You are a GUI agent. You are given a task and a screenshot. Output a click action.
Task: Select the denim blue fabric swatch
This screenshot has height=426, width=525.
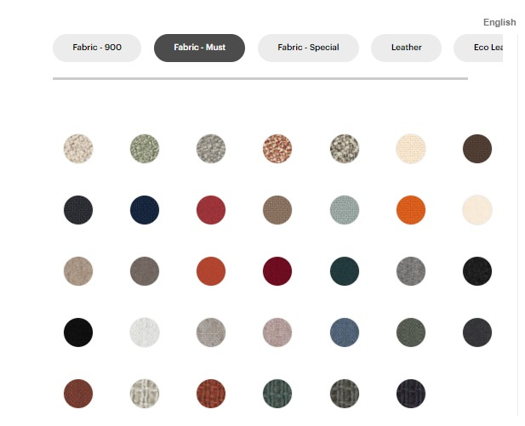tap(345, 332)
